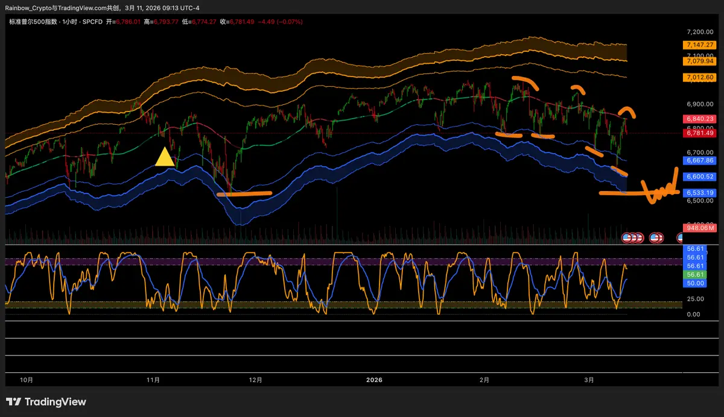Image resolution: width=724 pixels, height=417 pixels.
Task: Click the green 56.61 oscillator value label
Action: pyautogui.click(x=696, y=274)
